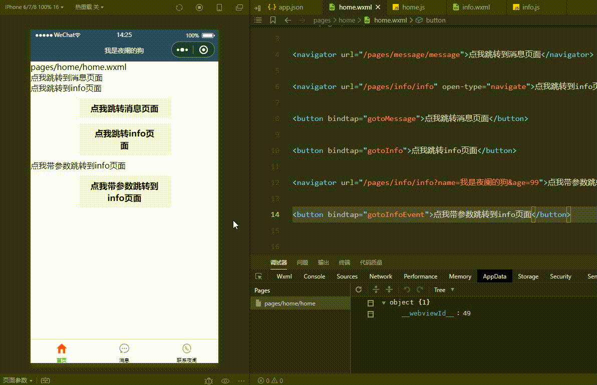Image resolution: width=597 pixels, height=385 pixels.
Task: Tap the 消息 tab bar icon
Action: 124,349
